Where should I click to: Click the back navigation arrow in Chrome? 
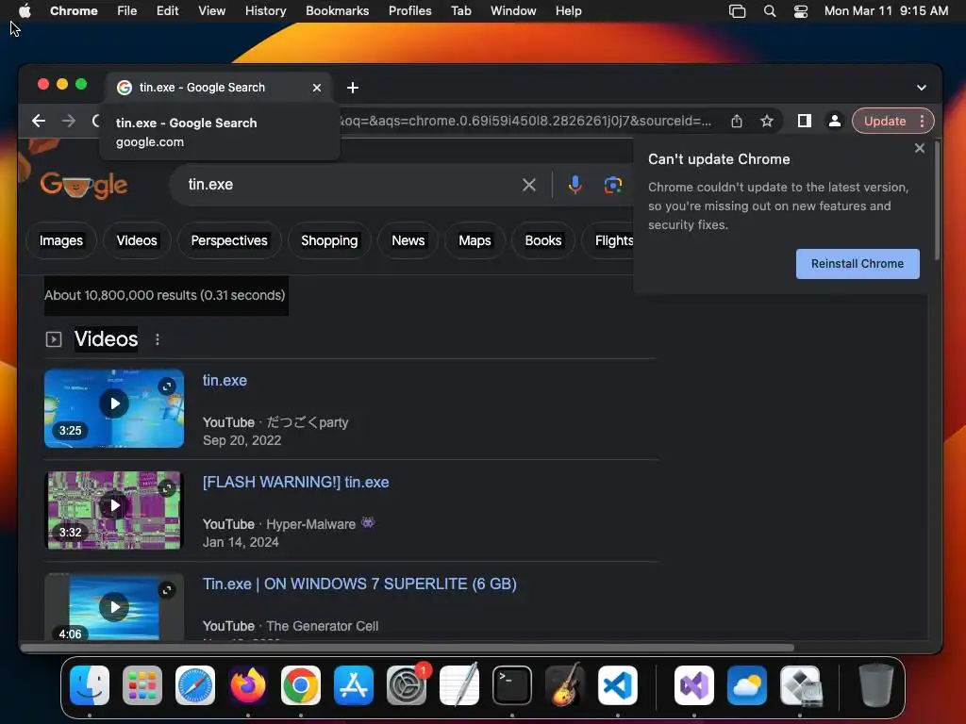pyautogui.click(x=38, y=121)
